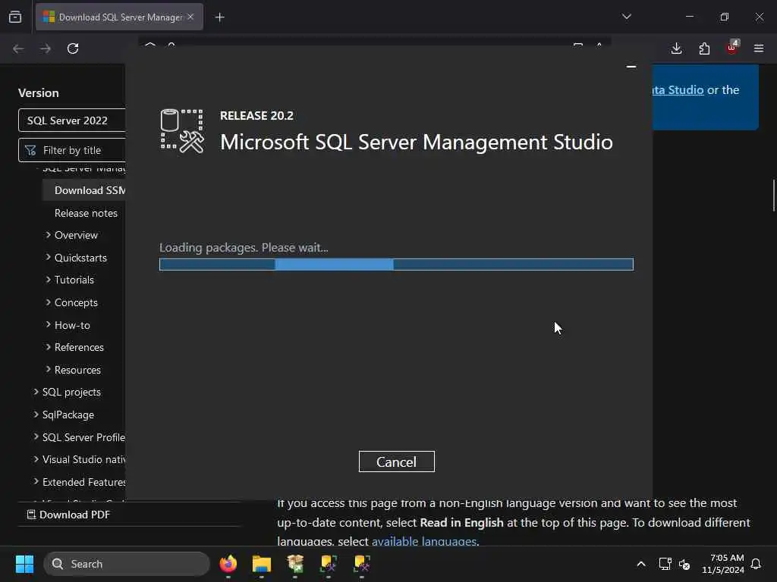Open the muted volume tray icon
This screenshot has width=777, height=582.
(684, 564)
